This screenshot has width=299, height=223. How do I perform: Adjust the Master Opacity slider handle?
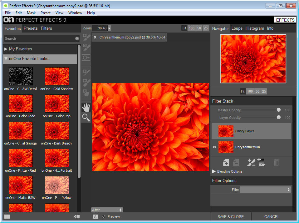click(x=279, y=110)
